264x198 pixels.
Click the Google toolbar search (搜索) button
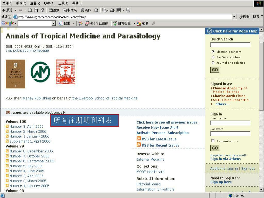click(64, 23)
